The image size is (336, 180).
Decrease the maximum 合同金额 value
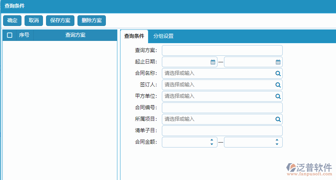click(x=277, y=144)
